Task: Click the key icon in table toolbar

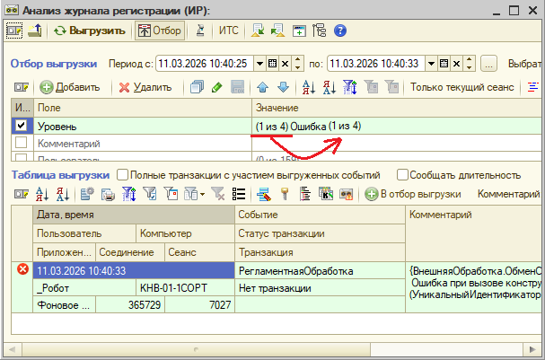Action: tap(285, 194)
